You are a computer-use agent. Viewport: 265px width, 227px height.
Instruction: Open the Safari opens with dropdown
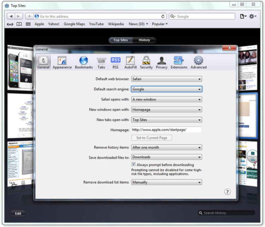point(166,99)
